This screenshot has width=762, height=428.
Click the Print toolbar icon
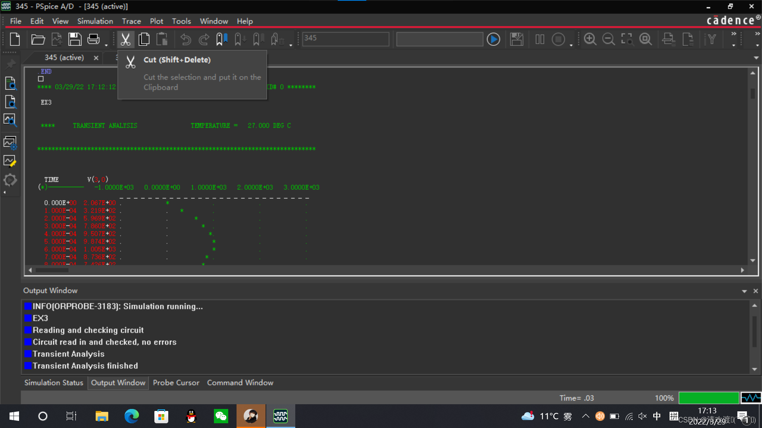93,39
